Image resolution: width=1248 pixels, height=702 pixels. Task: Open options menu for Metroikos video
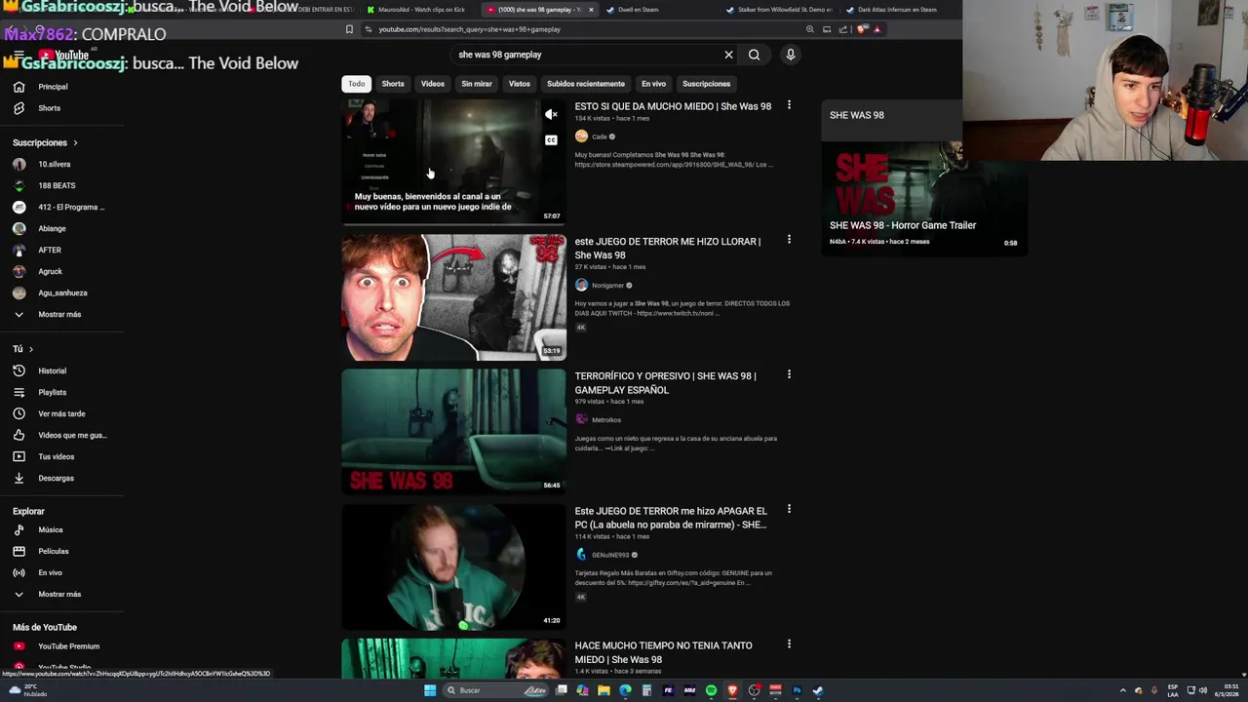pyautogui.click(x=789, y=374)
